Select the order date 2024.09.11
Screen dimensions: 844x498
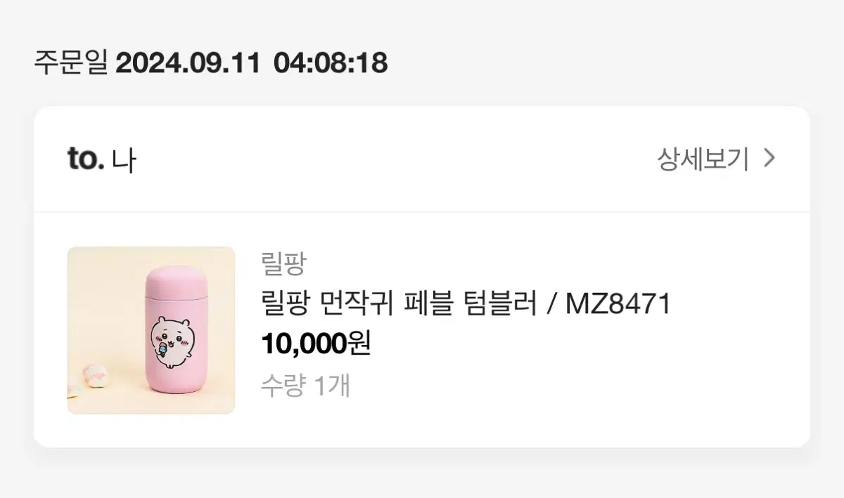[188, 64]
